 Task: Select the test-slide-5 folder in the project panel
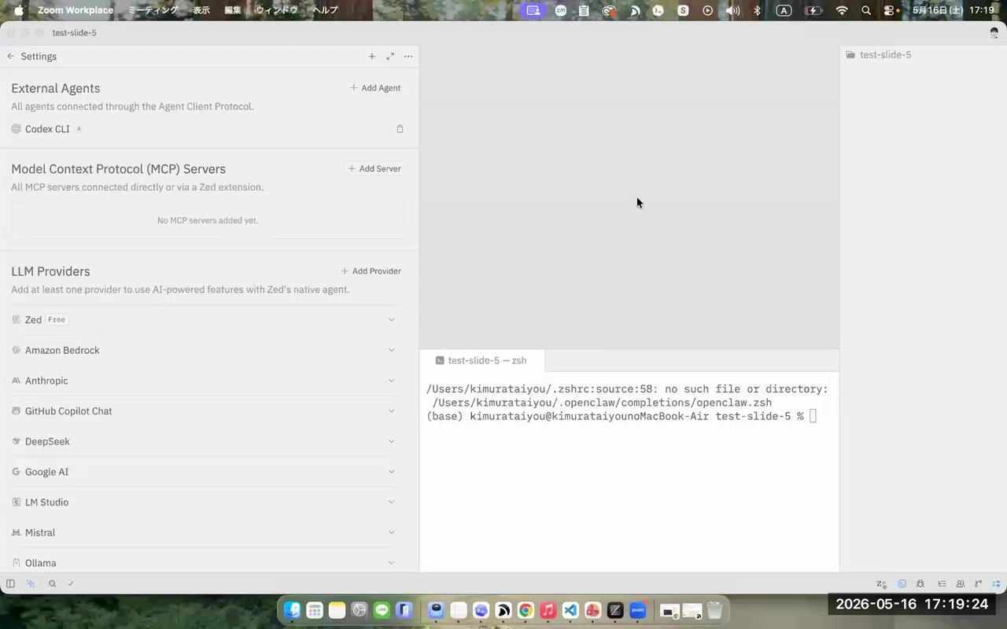click(x=879, y=55)
